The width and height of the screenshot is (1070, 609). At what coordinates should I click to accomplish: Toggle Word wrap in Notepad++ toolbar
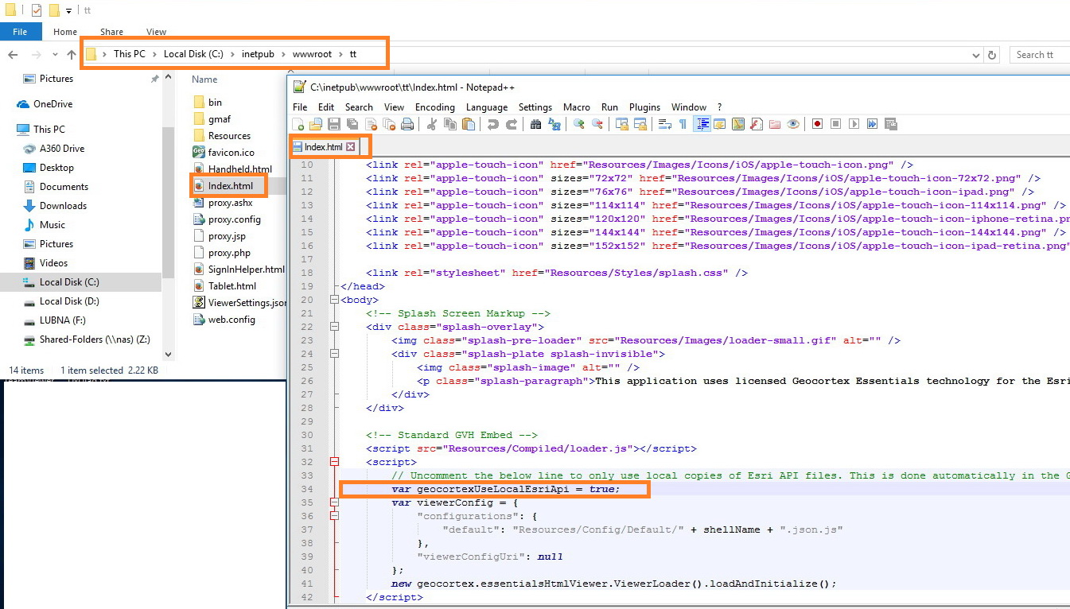(665, 124)
